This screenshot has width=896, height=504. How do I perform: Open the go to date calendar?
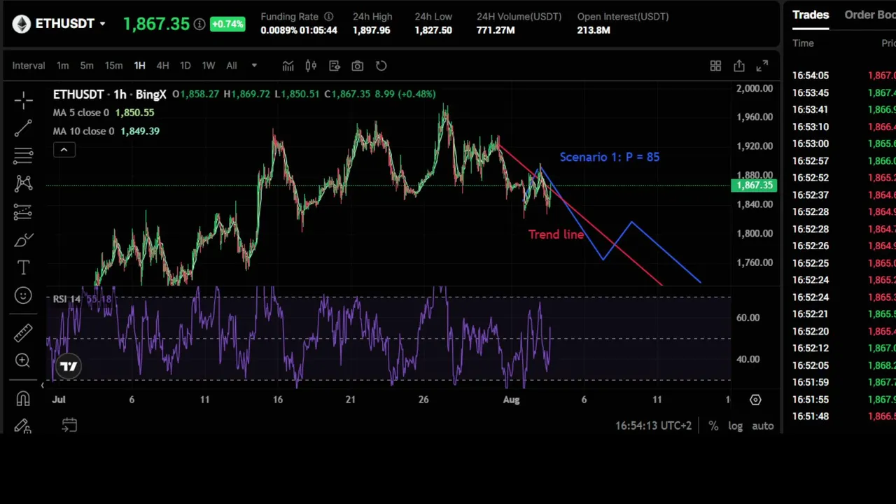click(x=69, y=425)
